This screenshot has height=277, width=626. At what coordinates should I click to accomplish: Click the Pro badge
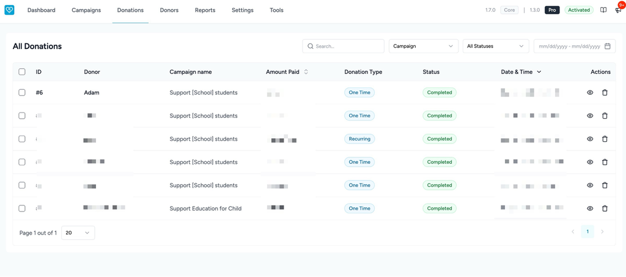[x=552, y=10]
